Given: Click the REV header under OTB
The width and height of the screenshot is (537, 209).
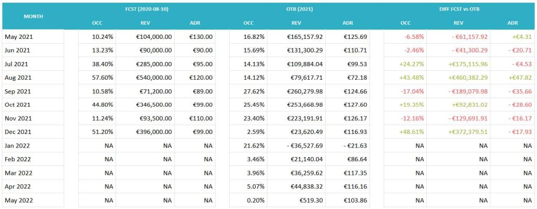Looking at the screenshot, I should click(296, 23).
